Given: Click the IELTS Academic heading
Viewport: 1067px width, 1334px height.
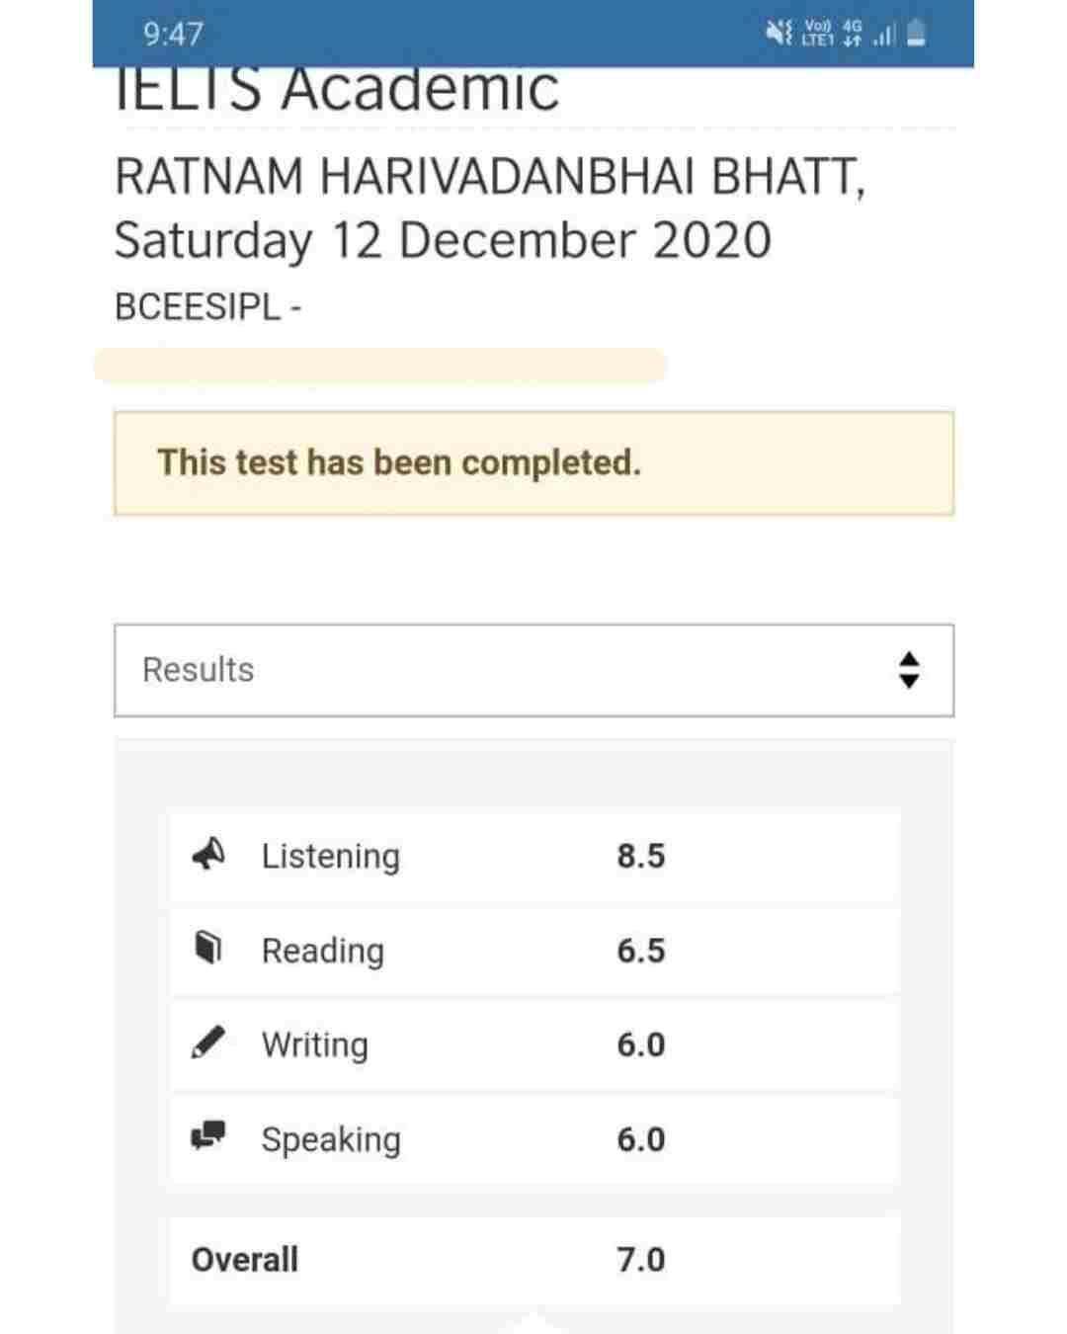Looking at the screenshot, I should (337, 90).
